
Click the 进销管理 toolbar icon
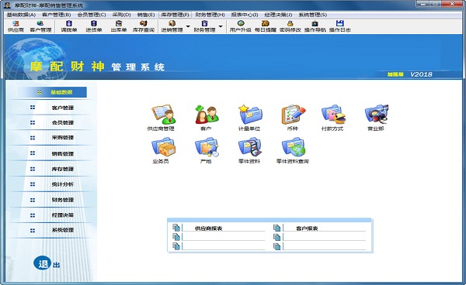coord(172,26)
